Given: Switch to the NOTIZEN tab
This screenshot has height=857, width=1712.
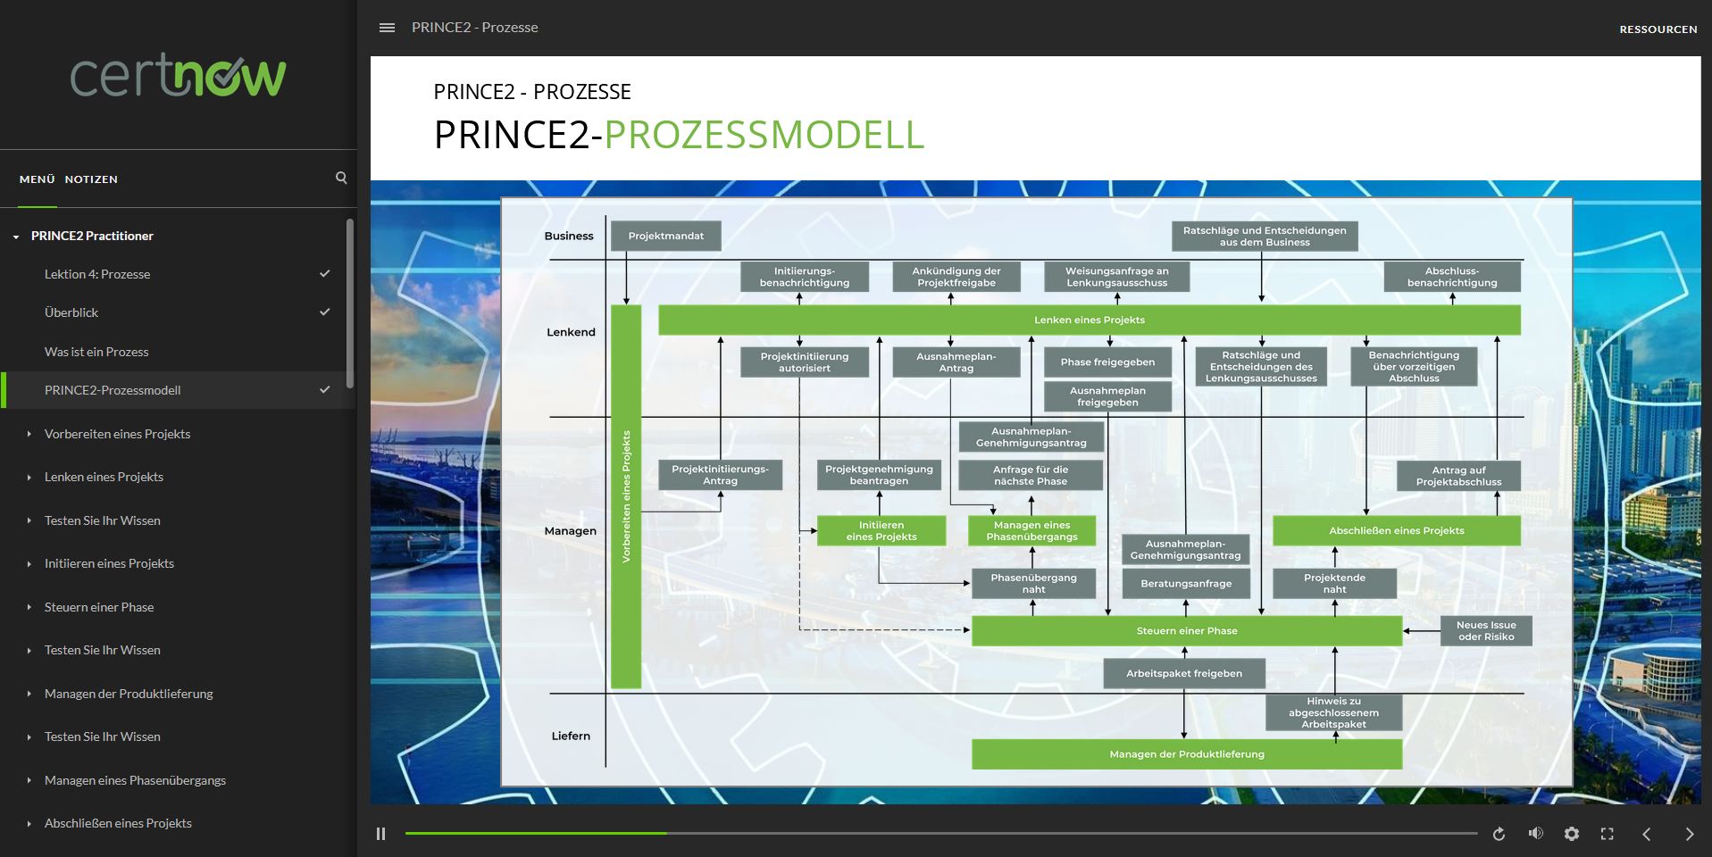Looking at the screenshot, I should [91, 179].
